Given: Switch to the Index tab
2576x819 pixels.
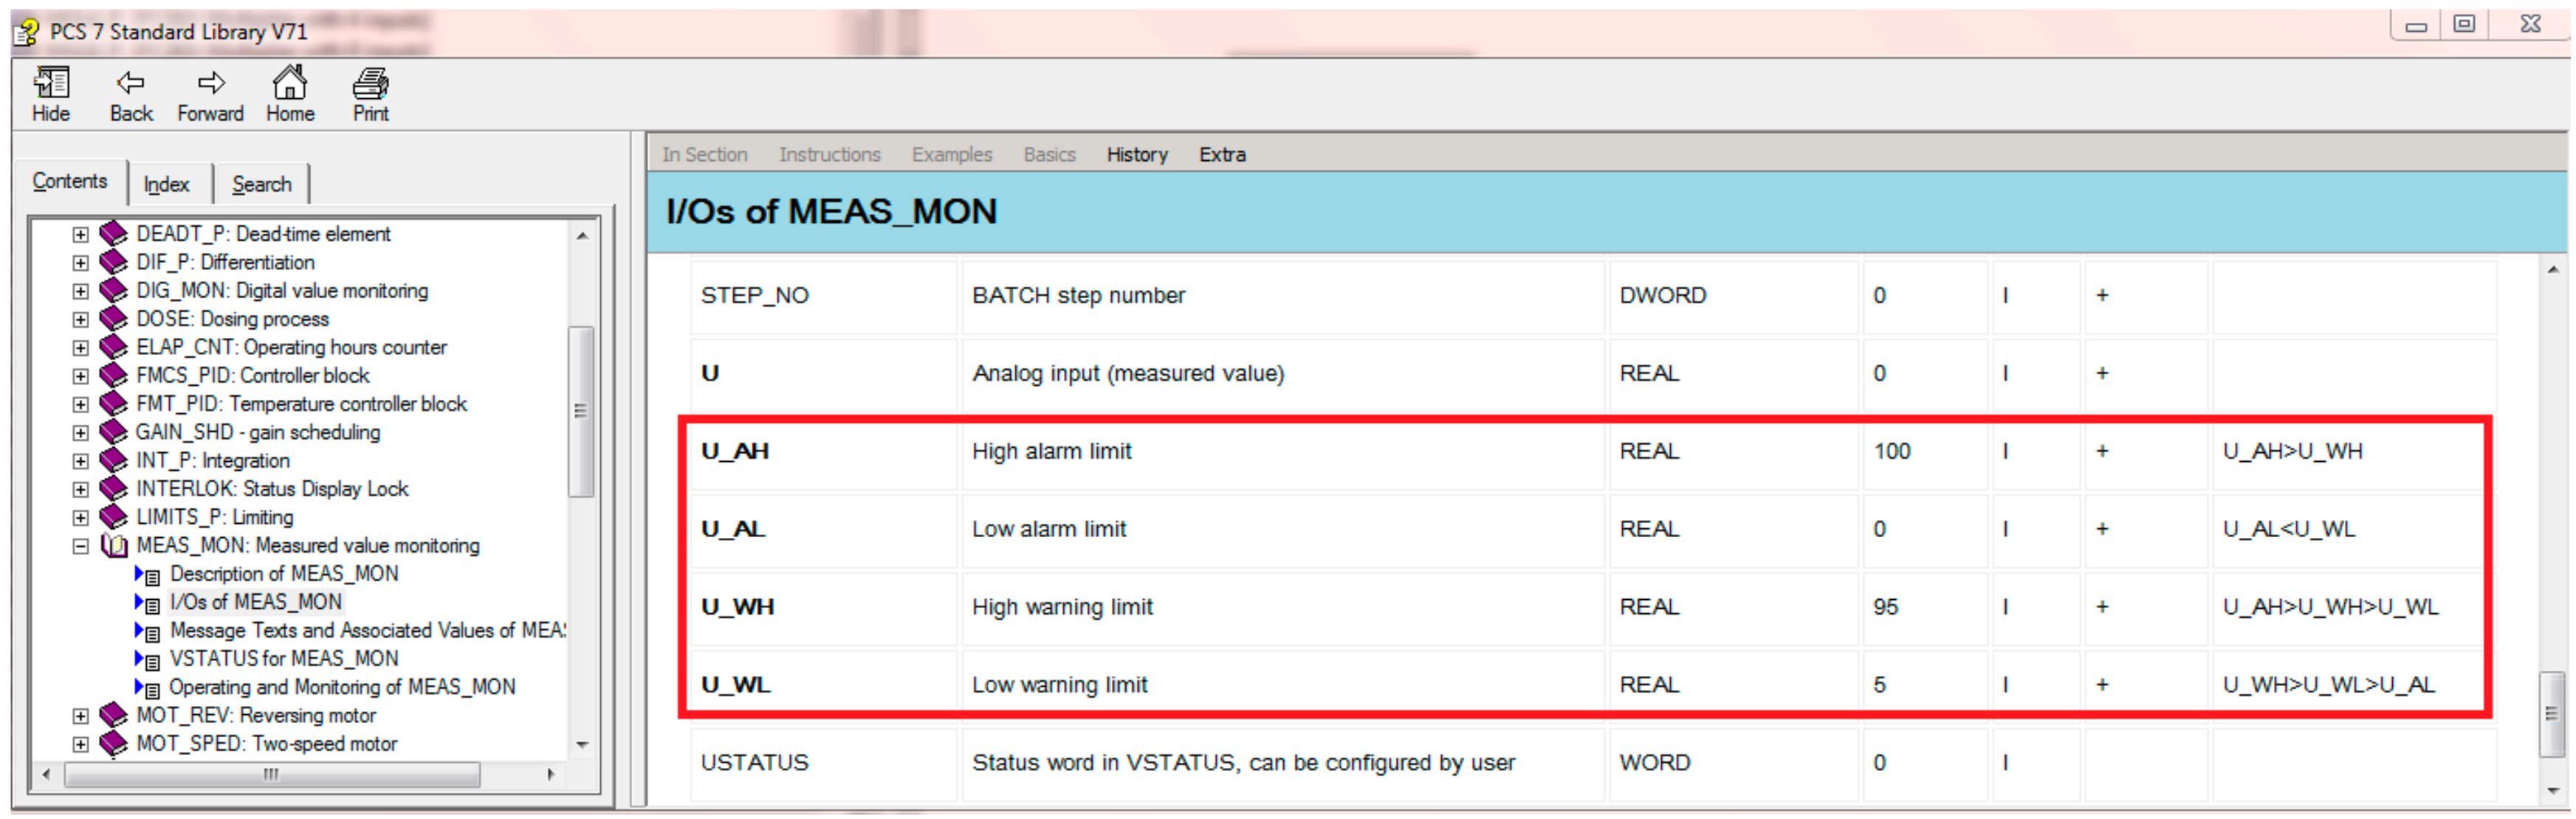Looking at the screenshot, I should (166, 184).
